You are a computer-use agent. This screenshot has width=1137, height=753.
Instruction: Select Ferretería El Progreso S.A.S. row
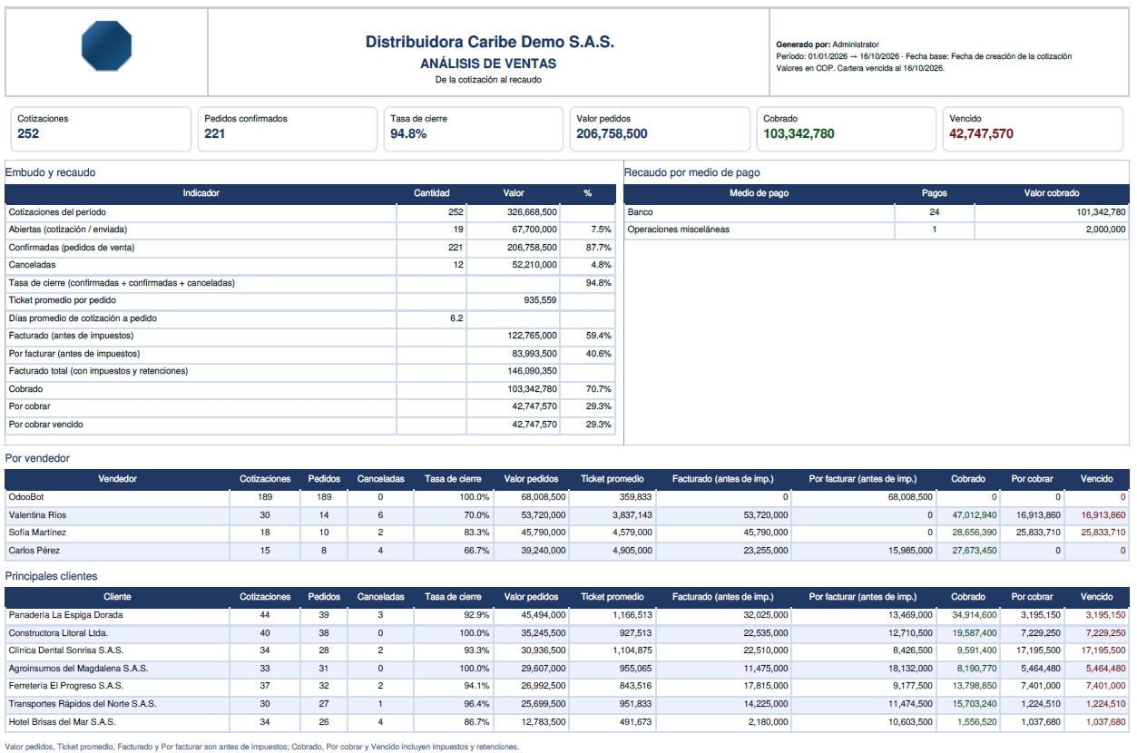click(567, 686)
